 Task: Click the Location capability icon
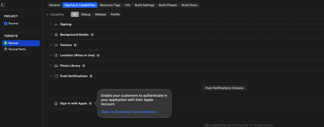(x=56, y=55)
